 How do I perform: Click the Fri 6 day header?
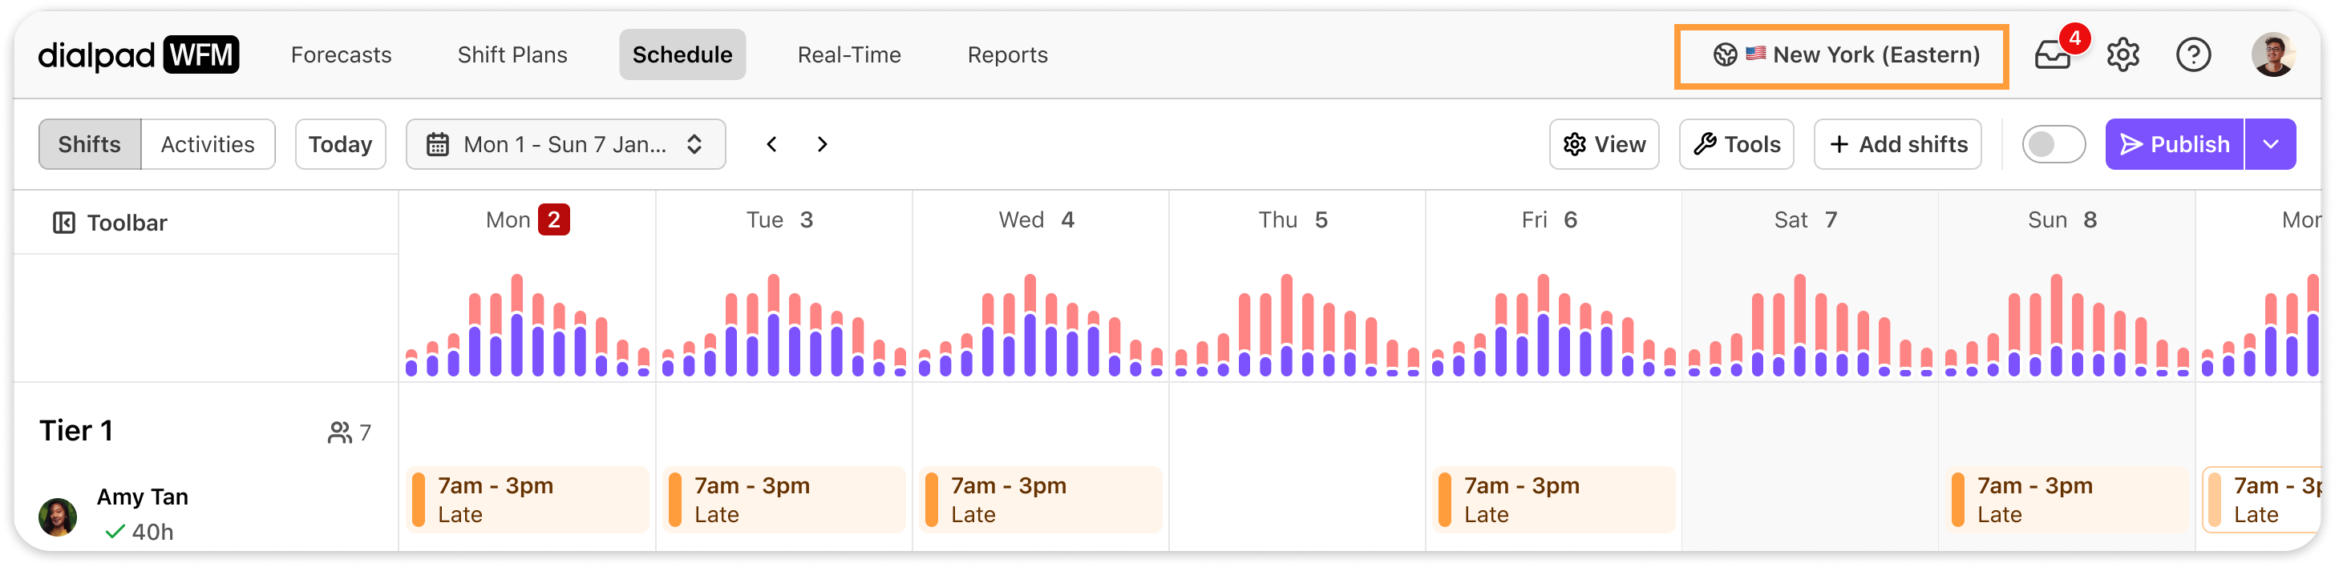tap(1549, 220)
